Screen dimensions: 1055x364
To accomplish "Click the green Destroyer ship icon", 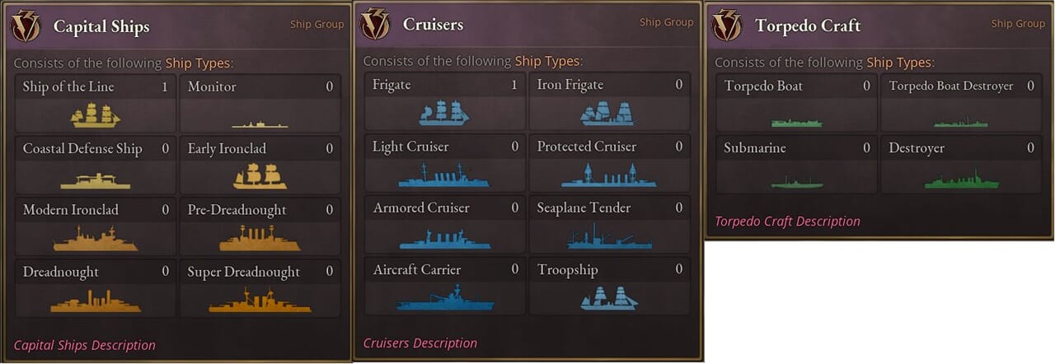I will pyautogui.click(x=961, y=180).
